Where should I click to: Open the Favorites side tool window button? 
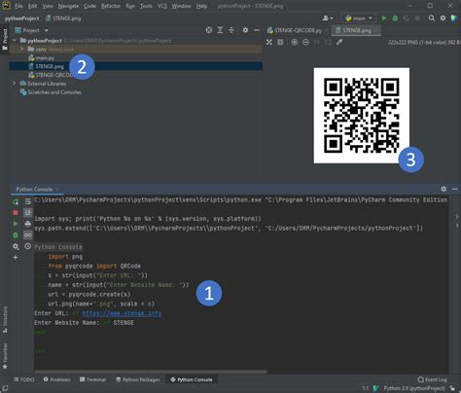click(x=5, y=356)
